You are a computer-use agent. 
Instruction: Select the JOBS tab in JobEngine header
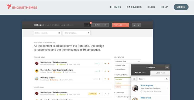coord(87,25)
